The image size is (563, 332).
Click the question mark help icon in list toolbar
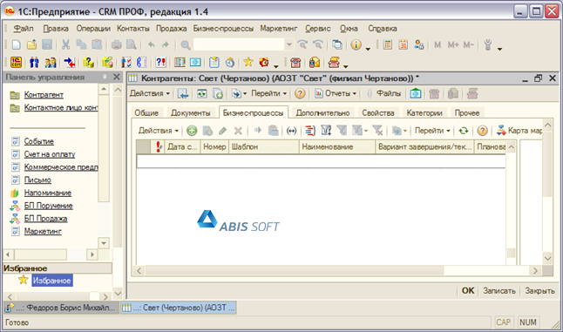pos(482,131)
